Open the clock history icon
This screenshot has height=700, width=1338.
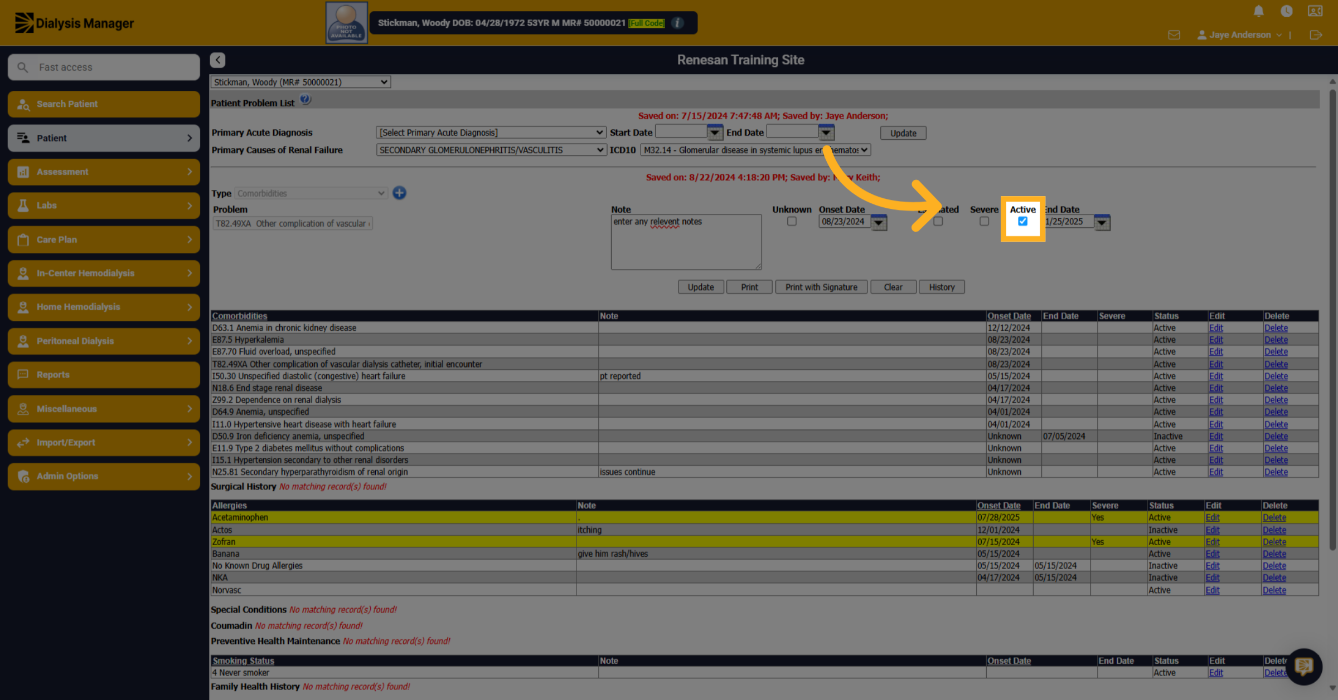[1287, 11]
